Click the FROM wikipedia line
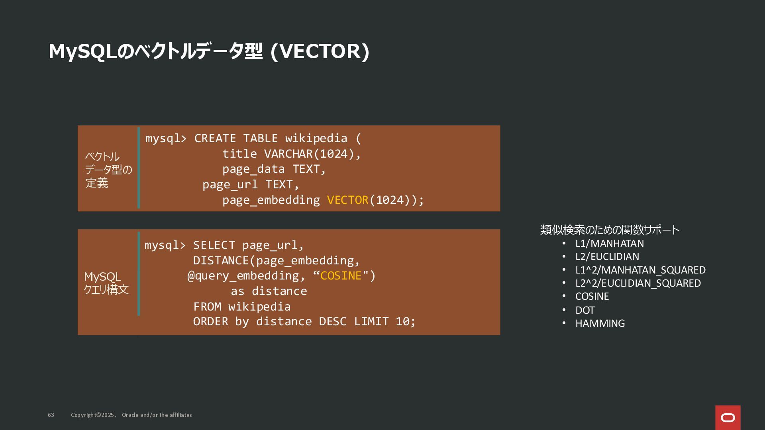Screen dimensions: 765x430 tap(242, 307)
